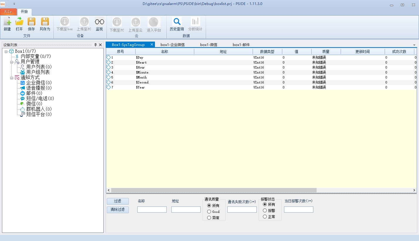
Task: Focus the 名称 filter input field
Action: tap(152, 210)
